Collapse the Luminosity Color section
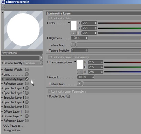Viewport: 141px width, 134px height. coord(50,18)
